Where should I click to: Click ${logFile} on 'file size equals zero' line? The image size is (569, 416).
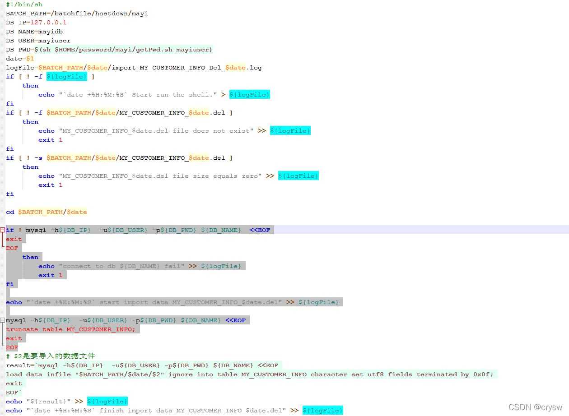[298, 176]
